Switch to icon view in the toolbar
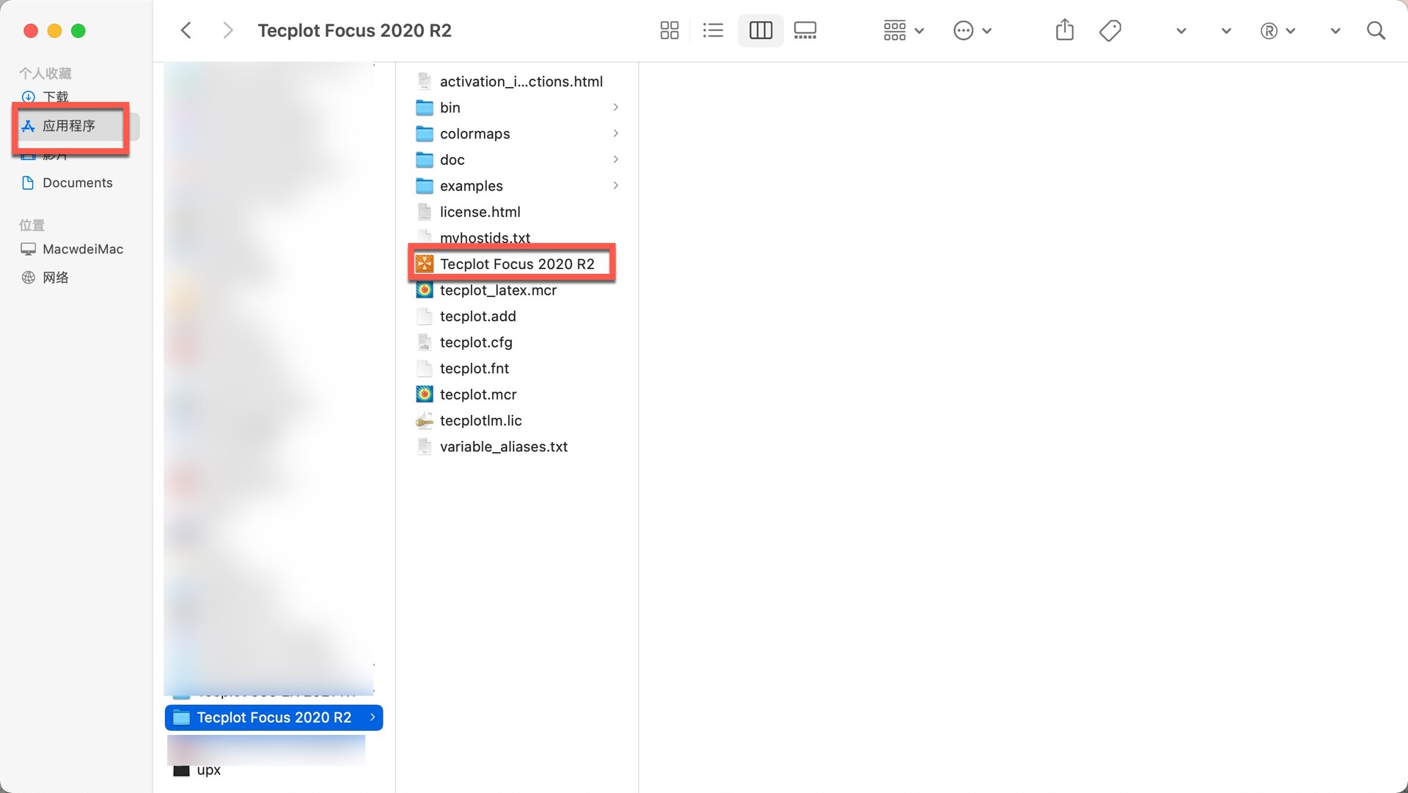The height and width of the screenshot is (793, 1408). 669,30
